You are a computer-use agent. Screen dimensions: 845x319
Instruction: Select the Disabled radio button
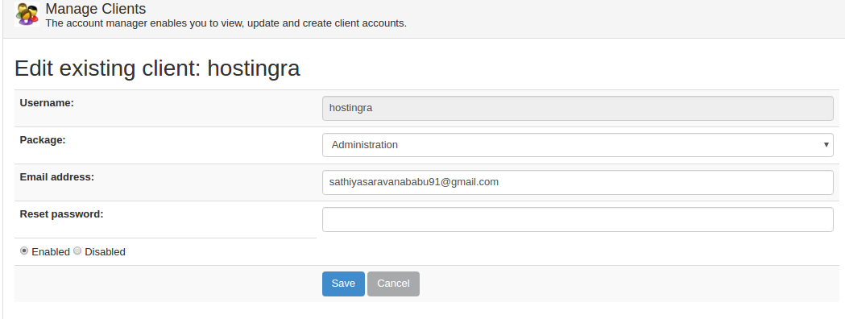(x=77, y=251)
